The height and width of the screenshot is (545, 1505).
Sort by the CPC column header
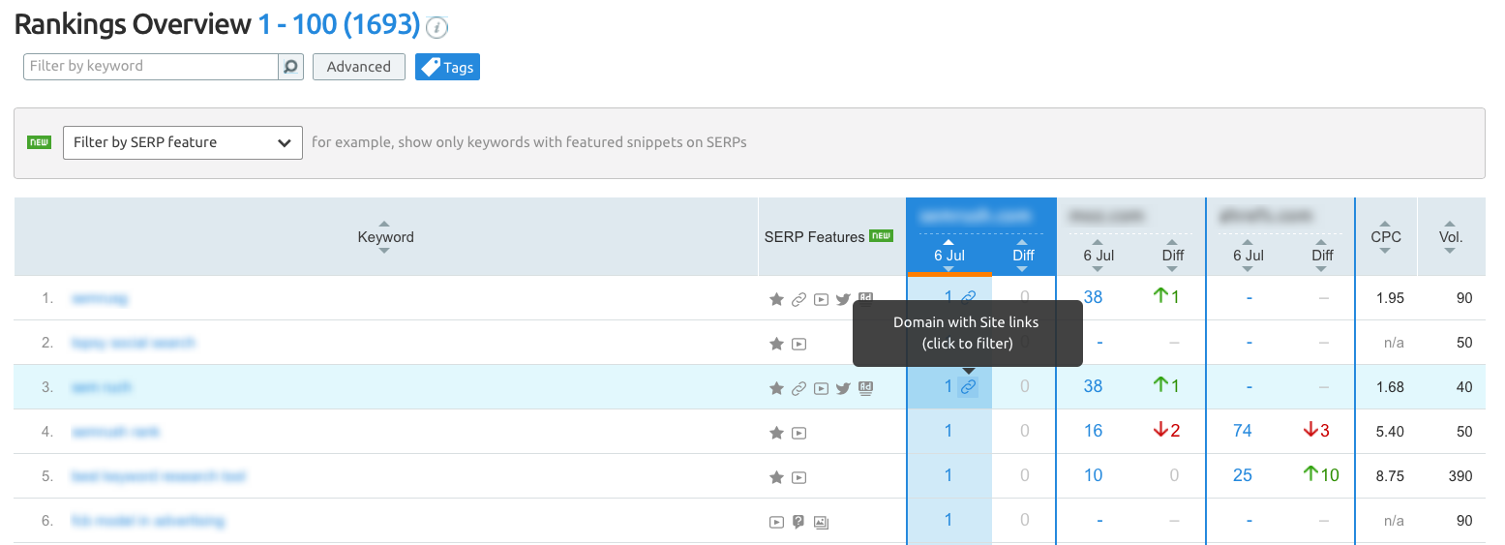[x=1385, y=237]
